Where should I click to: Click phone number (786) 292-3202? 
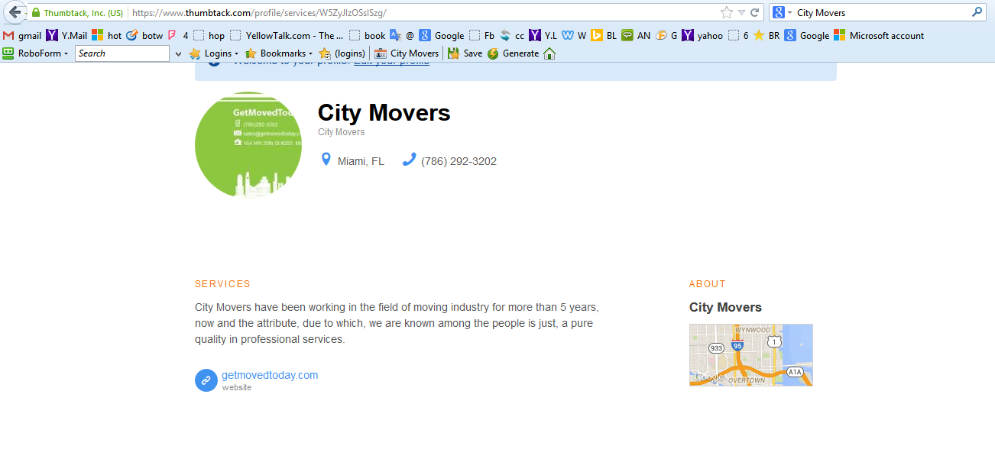[x=459, y=161]
